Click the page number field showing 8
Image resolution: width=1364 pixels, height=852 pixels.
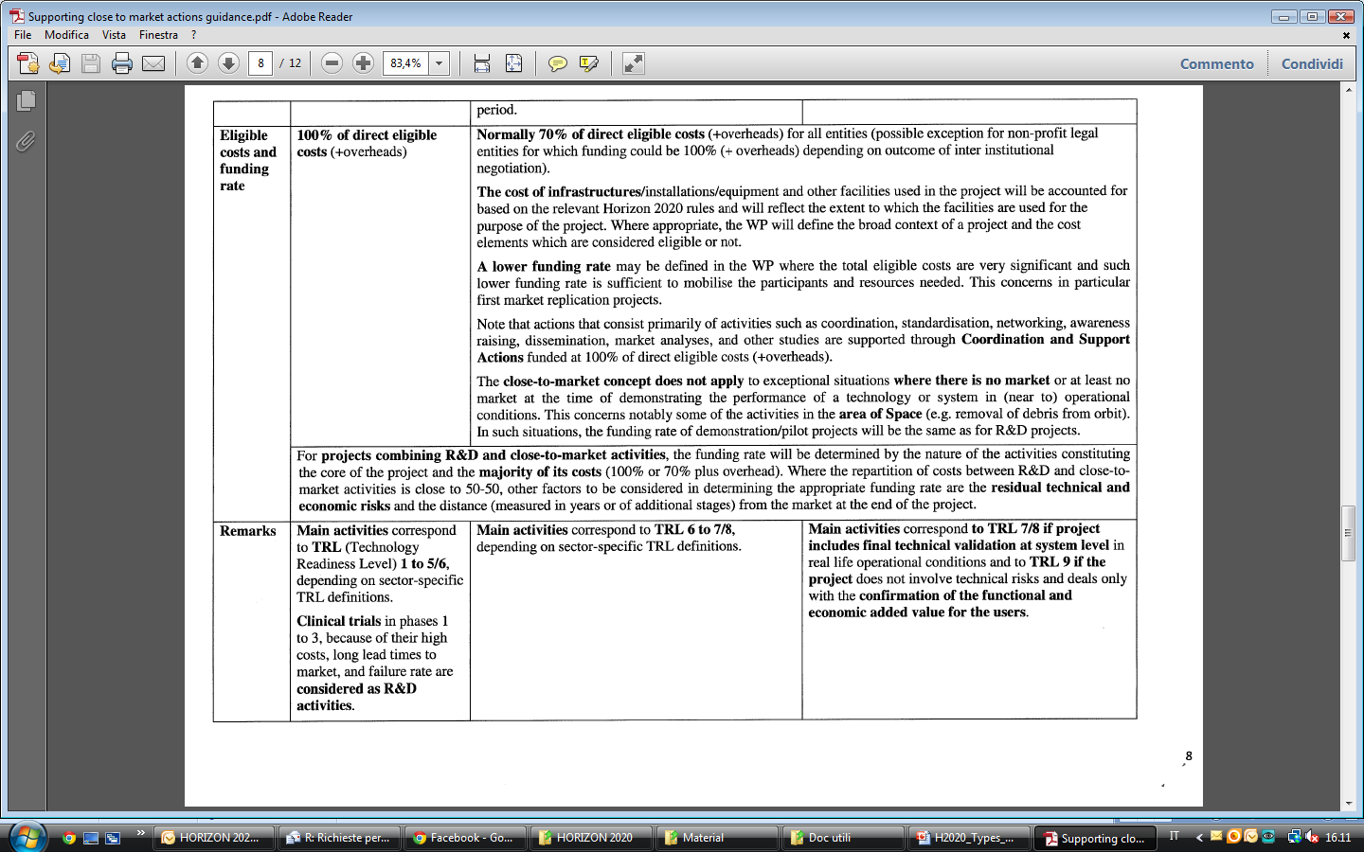tap(260, 63)
